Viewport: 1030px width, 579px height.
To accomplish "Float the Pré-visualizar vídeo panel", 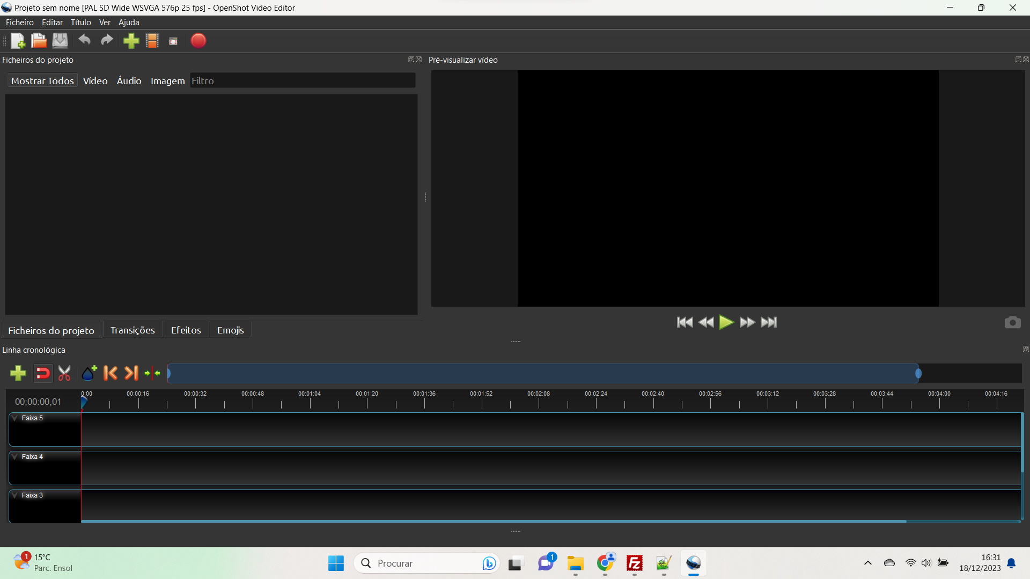I will [x=1018, y=60].
